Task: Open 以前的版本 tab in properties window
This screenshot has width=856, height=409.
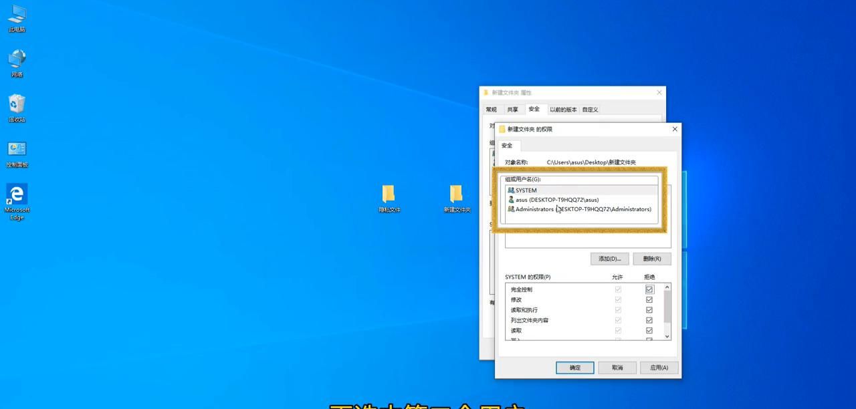Action: point(563,110)
